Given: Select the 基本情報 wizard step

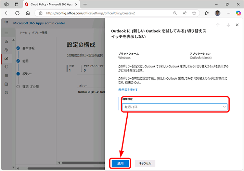Looking at the screenshot, I should pyautogui.click(x=26, y=48).
